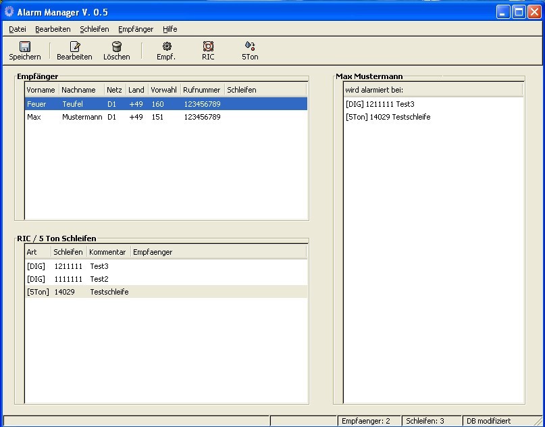
Task: Click the Speichern disk icon
Action: coord(25,47)
